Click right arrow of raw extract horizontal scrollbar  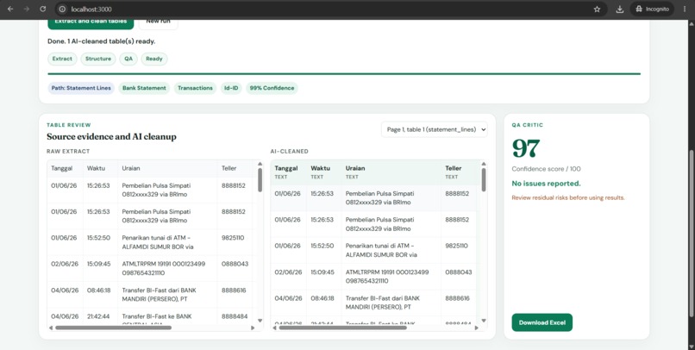(x=253, y=328)
